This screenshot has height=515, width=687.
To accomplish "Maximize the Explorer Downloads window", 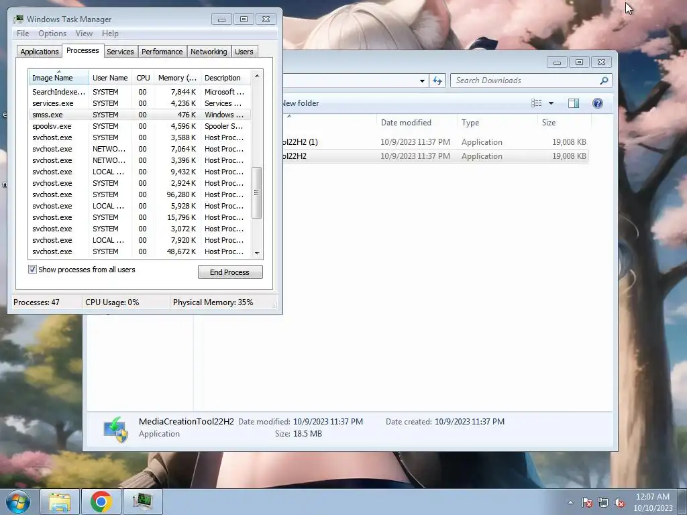I will coord(579,62).
